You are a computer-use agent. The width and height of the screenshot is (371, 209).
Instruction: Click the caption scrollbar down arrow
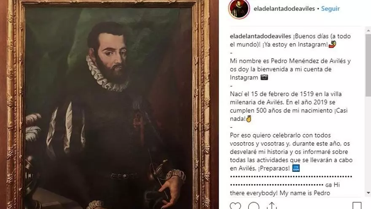coord(368,193)
